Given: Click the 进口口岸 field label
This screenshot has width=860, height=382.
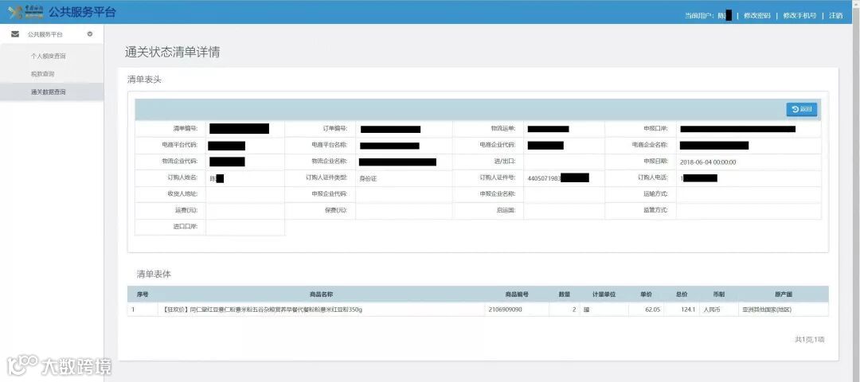Looking at the screenshot, I should click(185, 226).
